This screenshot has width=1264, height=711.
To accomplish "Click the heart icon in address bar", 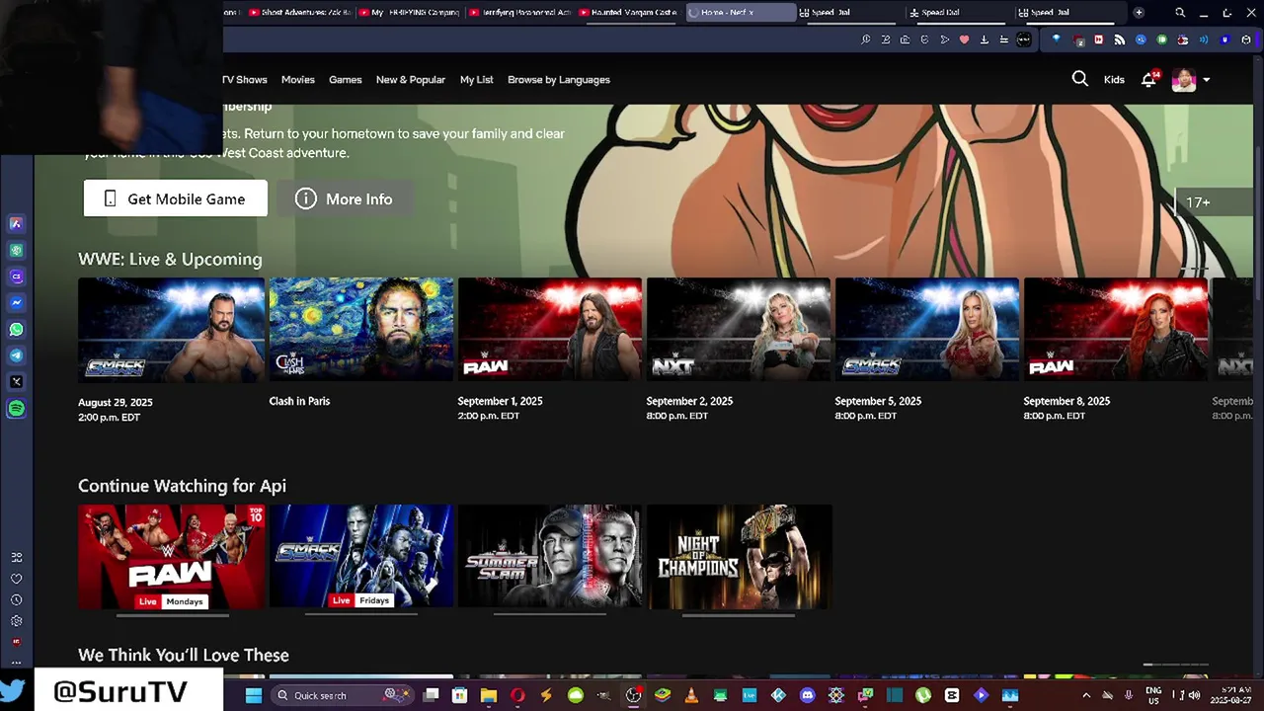I will point(964,39).
